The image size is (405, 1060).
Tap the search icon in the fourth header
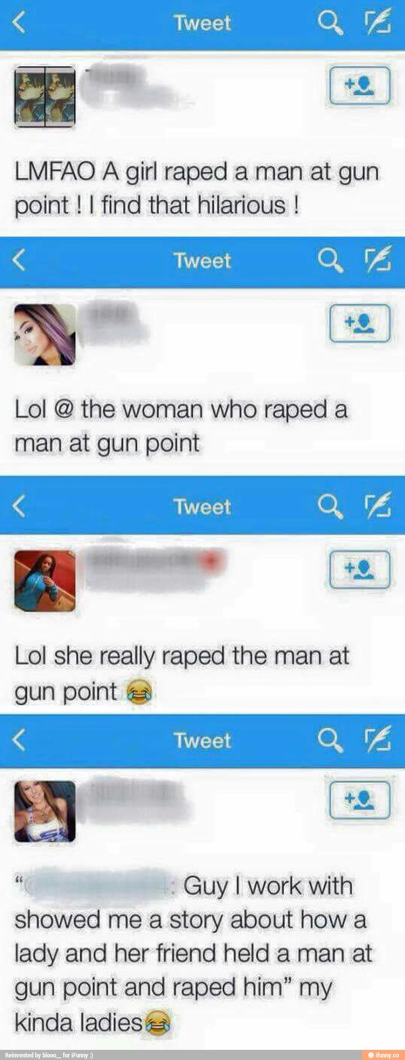[x=330, y=740]
